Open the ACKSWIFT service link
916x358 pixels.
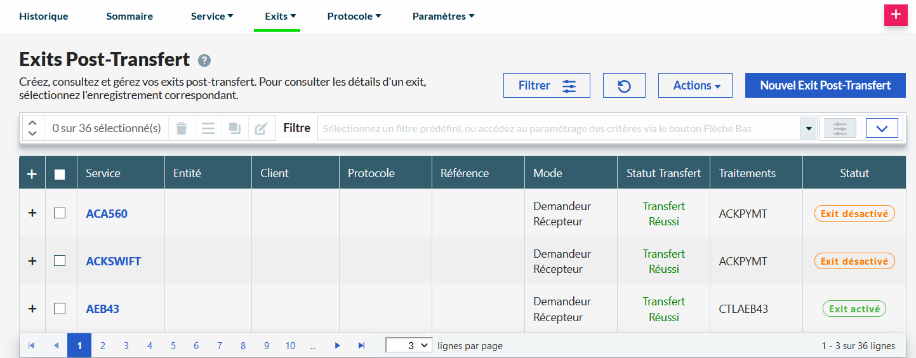click(x=114, y=261)
